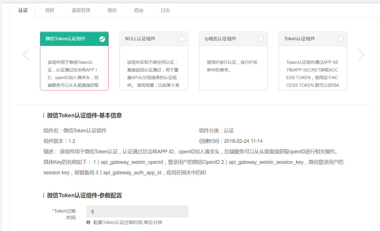Open the 流量管理 tab

tap(81, 10)
